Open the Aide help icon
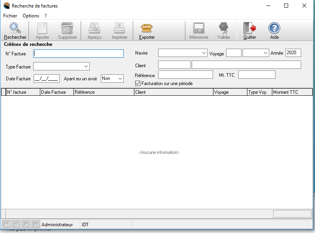The width and height of the screenshot is (315, 233). click(274, 28)
